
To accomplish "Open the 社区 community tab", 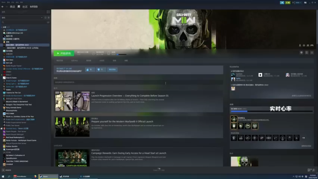I will (25, 7).
